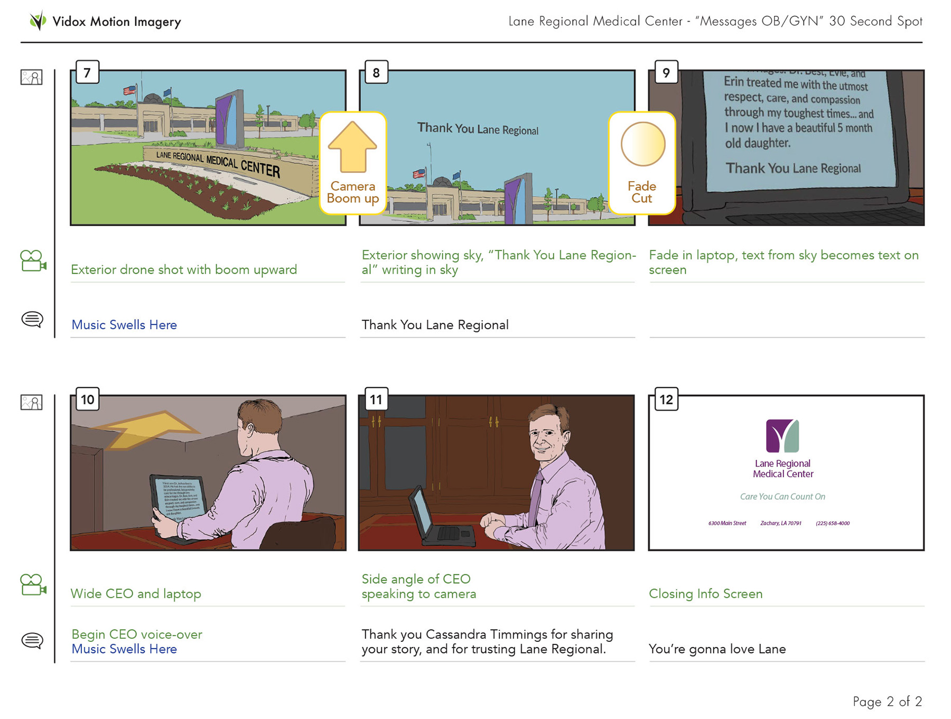Select panel number 10 label
The image size is (951, 719).
(87, 399)
